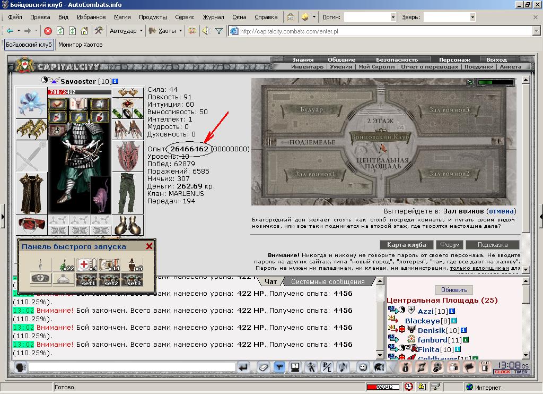Expand the Зверь combo box
Image resolution: width=543 pixels, height=394 pixels.
[472, 17]
